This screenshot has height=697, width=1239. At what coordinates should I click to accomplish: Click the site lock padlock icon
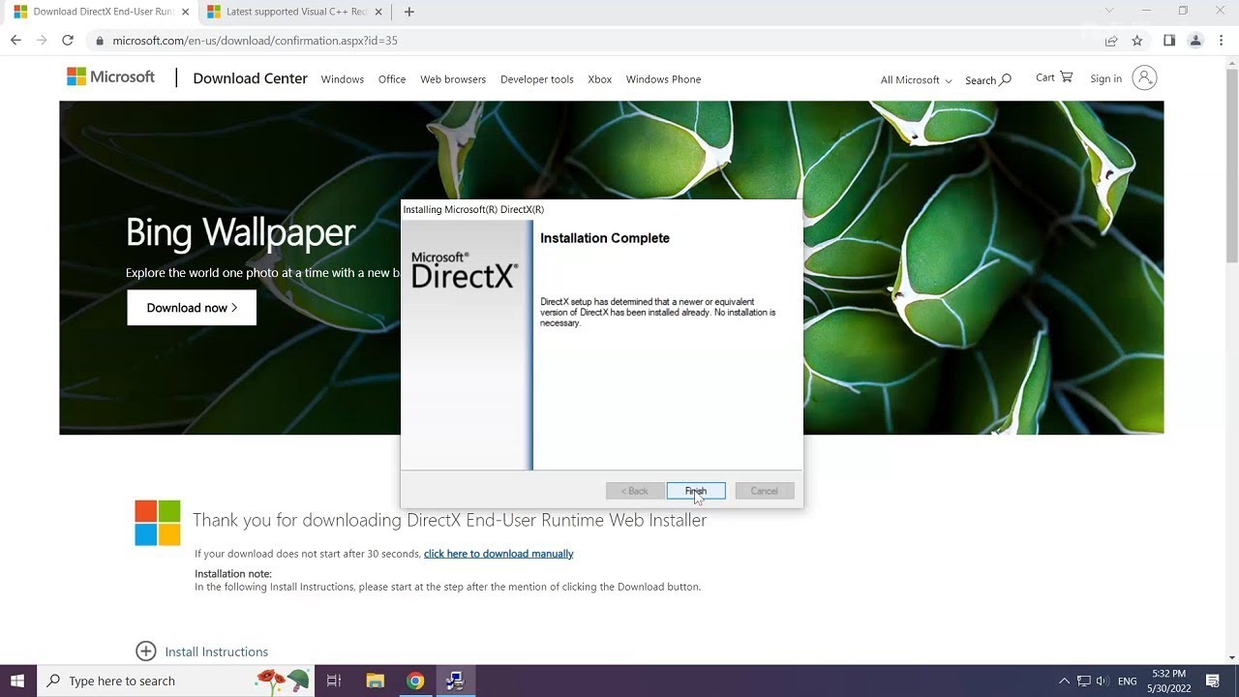pos(100,41)
